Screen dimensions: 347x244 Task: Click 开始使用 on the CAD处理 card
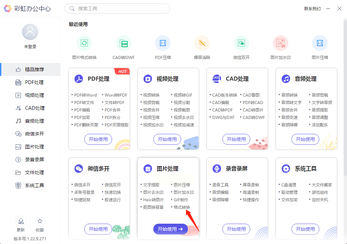236,139
